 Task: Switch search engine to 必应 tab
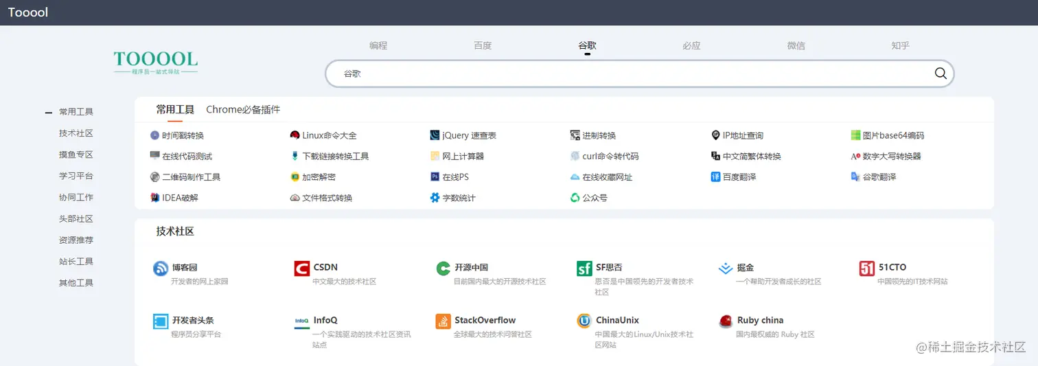(691, 45)
